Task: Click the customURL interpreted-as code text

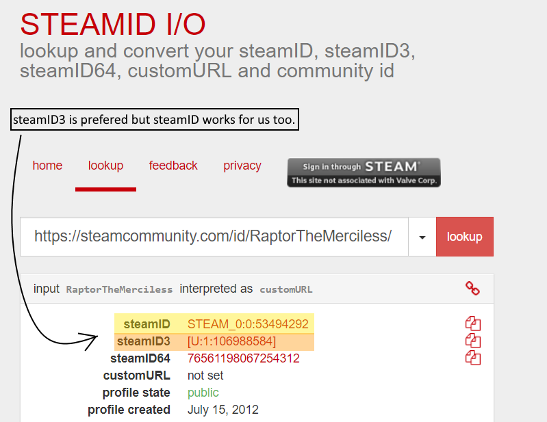Action: pyautogui.click(x=286, y=289)
